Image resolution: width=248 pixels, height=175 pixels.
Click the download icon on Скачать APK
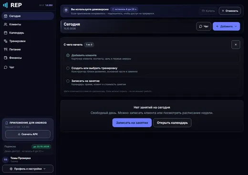point(19,134)
